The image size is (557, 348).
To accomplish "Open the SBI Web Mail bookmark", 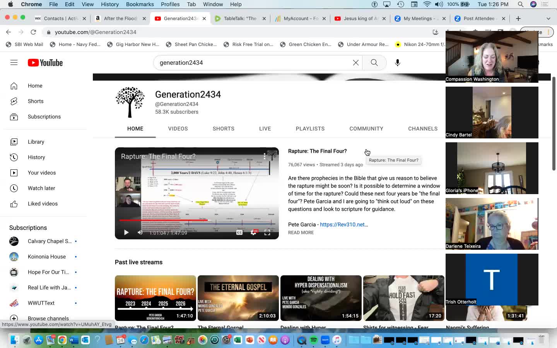I will [24, 44].
